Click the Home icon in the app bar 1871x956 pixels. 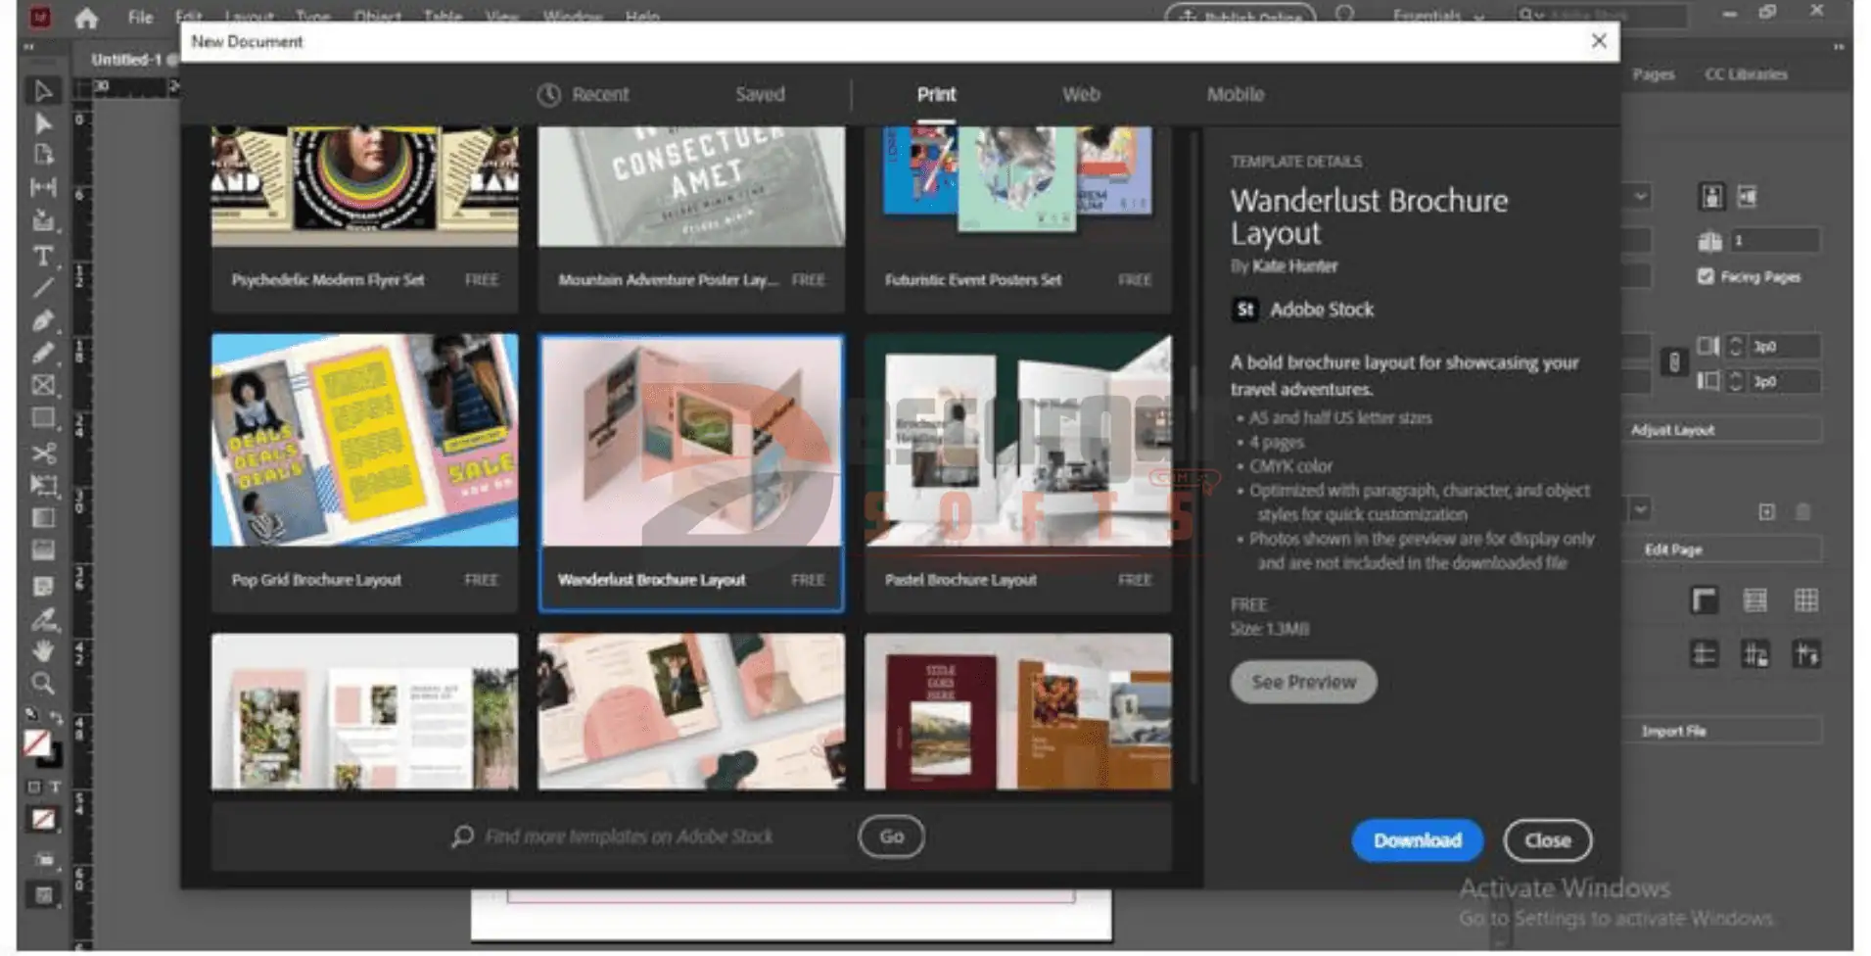86,17
